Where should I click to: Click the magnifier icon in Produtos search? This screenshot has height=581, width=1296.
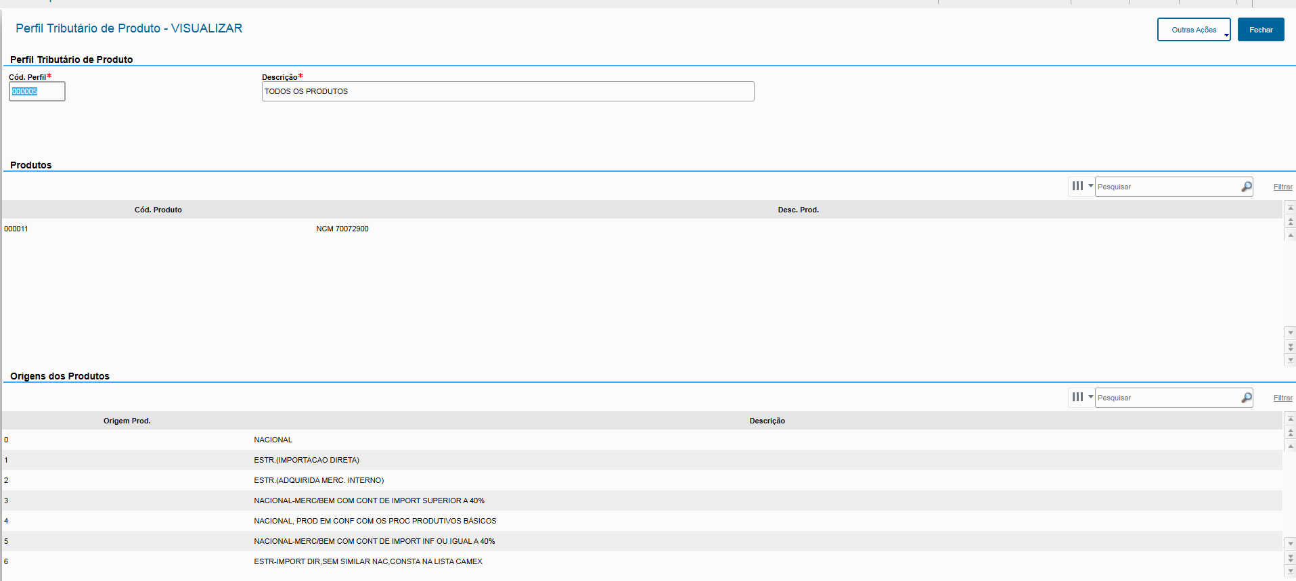(x=1246, y=187)
